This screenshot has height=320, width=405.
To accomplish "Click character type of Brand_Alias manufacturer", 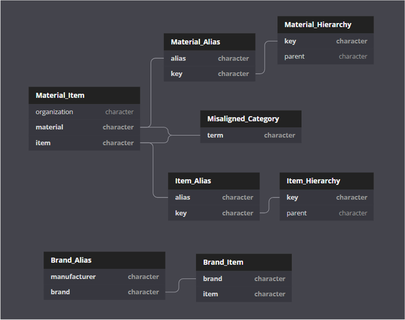I will (x=143, y=277).
